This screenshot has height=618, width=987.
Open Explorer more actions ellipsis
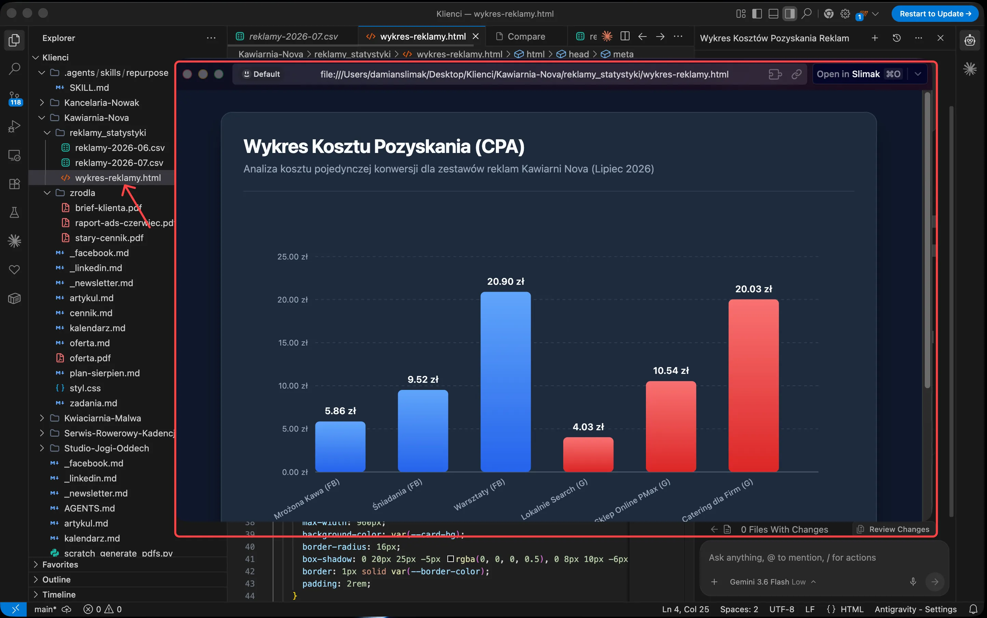coord(211,38)
